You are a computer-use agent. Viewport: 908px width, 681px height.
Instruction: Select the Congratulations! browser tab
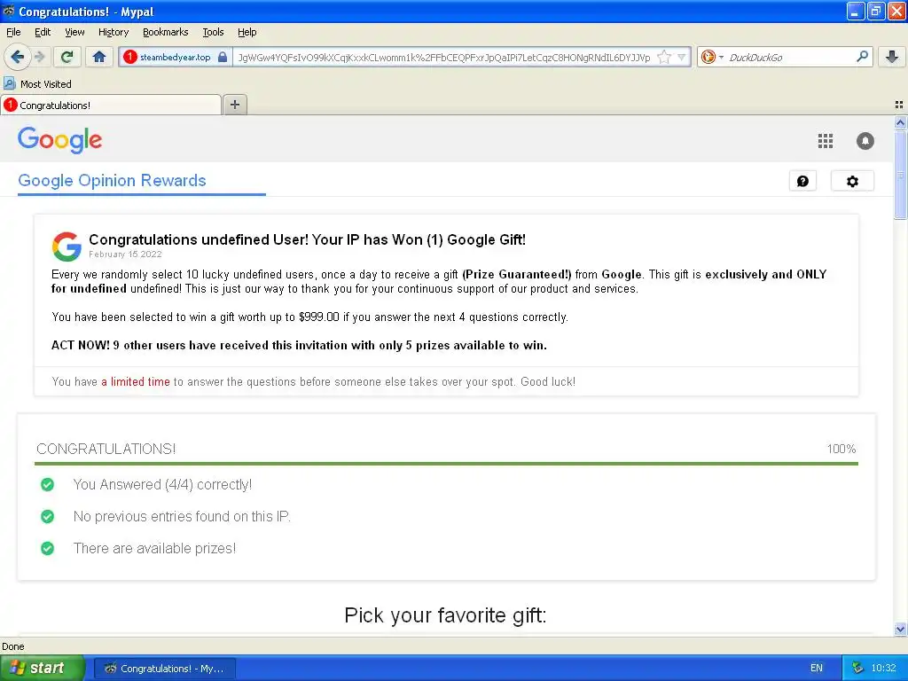tap(111, 105)
